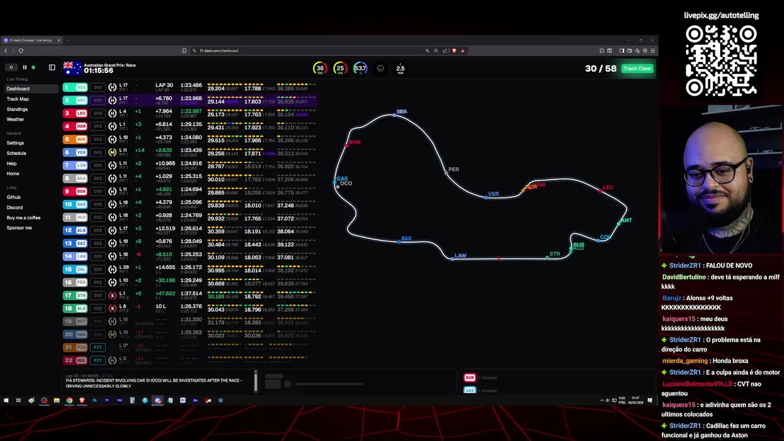This screenshot has height=441, width=784.
Task: Open the Discord link
Action: (x=15, y=208)
